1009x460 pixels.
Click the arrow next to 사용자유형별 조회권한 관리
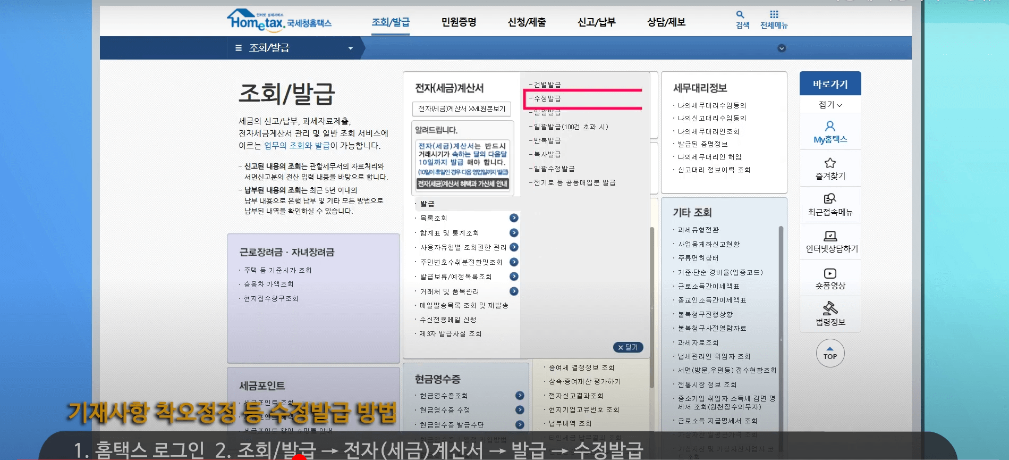click(514, 247)
